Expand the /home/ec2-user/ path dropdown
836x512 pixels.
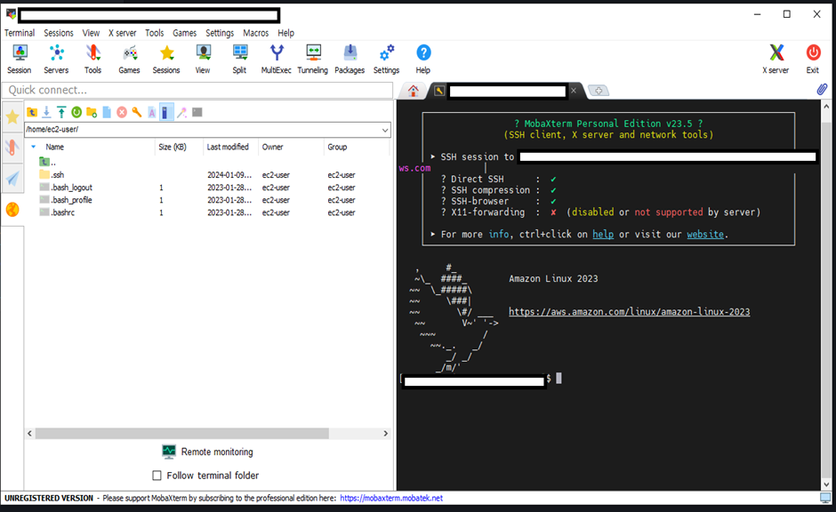point(385,130)
